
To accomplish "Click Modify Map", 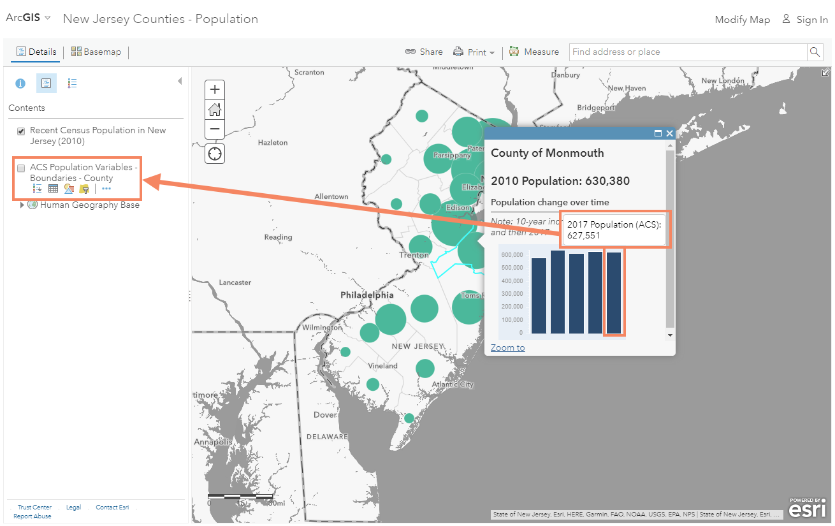I will 742,20.
